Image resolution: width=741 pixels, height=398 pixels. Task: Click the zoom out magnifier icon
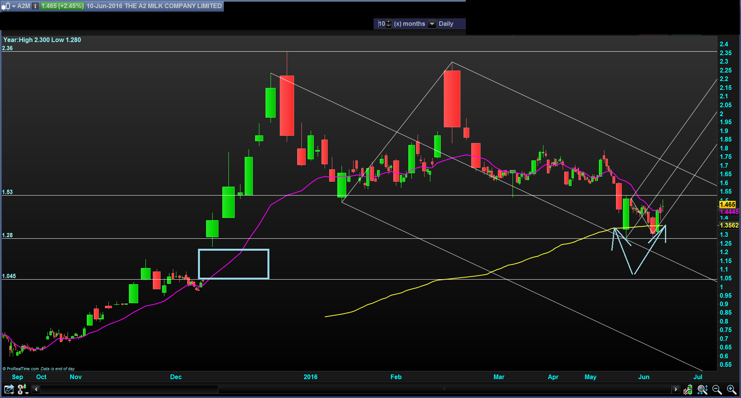pyautogui.click(x=717, y=390)
